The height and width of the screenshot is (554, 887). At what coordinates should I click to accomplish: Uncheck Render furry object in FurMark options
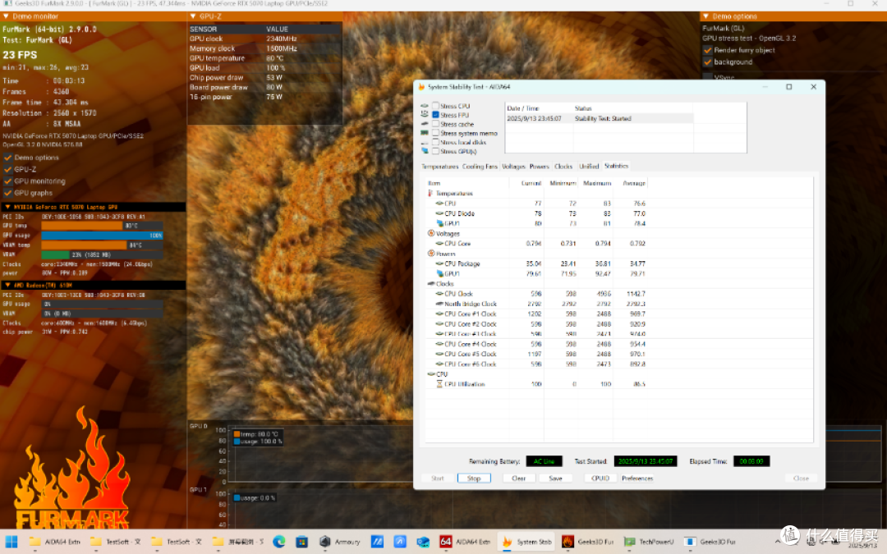coord(708,50)
